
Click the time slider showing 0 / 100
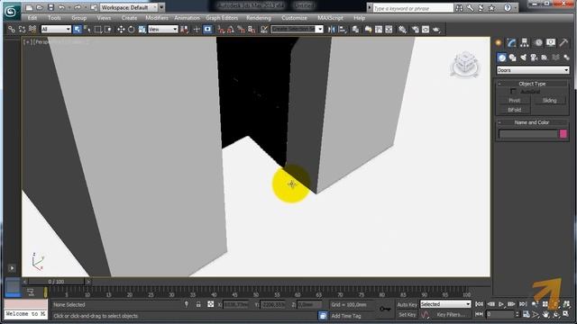(56, 282)
